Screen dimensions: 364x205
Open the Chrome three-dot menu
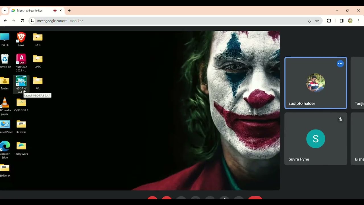click(359, 21)
